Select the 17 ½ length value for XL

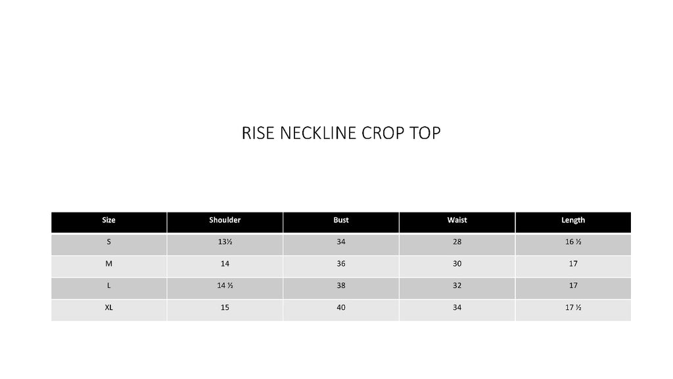click(573, 307)
